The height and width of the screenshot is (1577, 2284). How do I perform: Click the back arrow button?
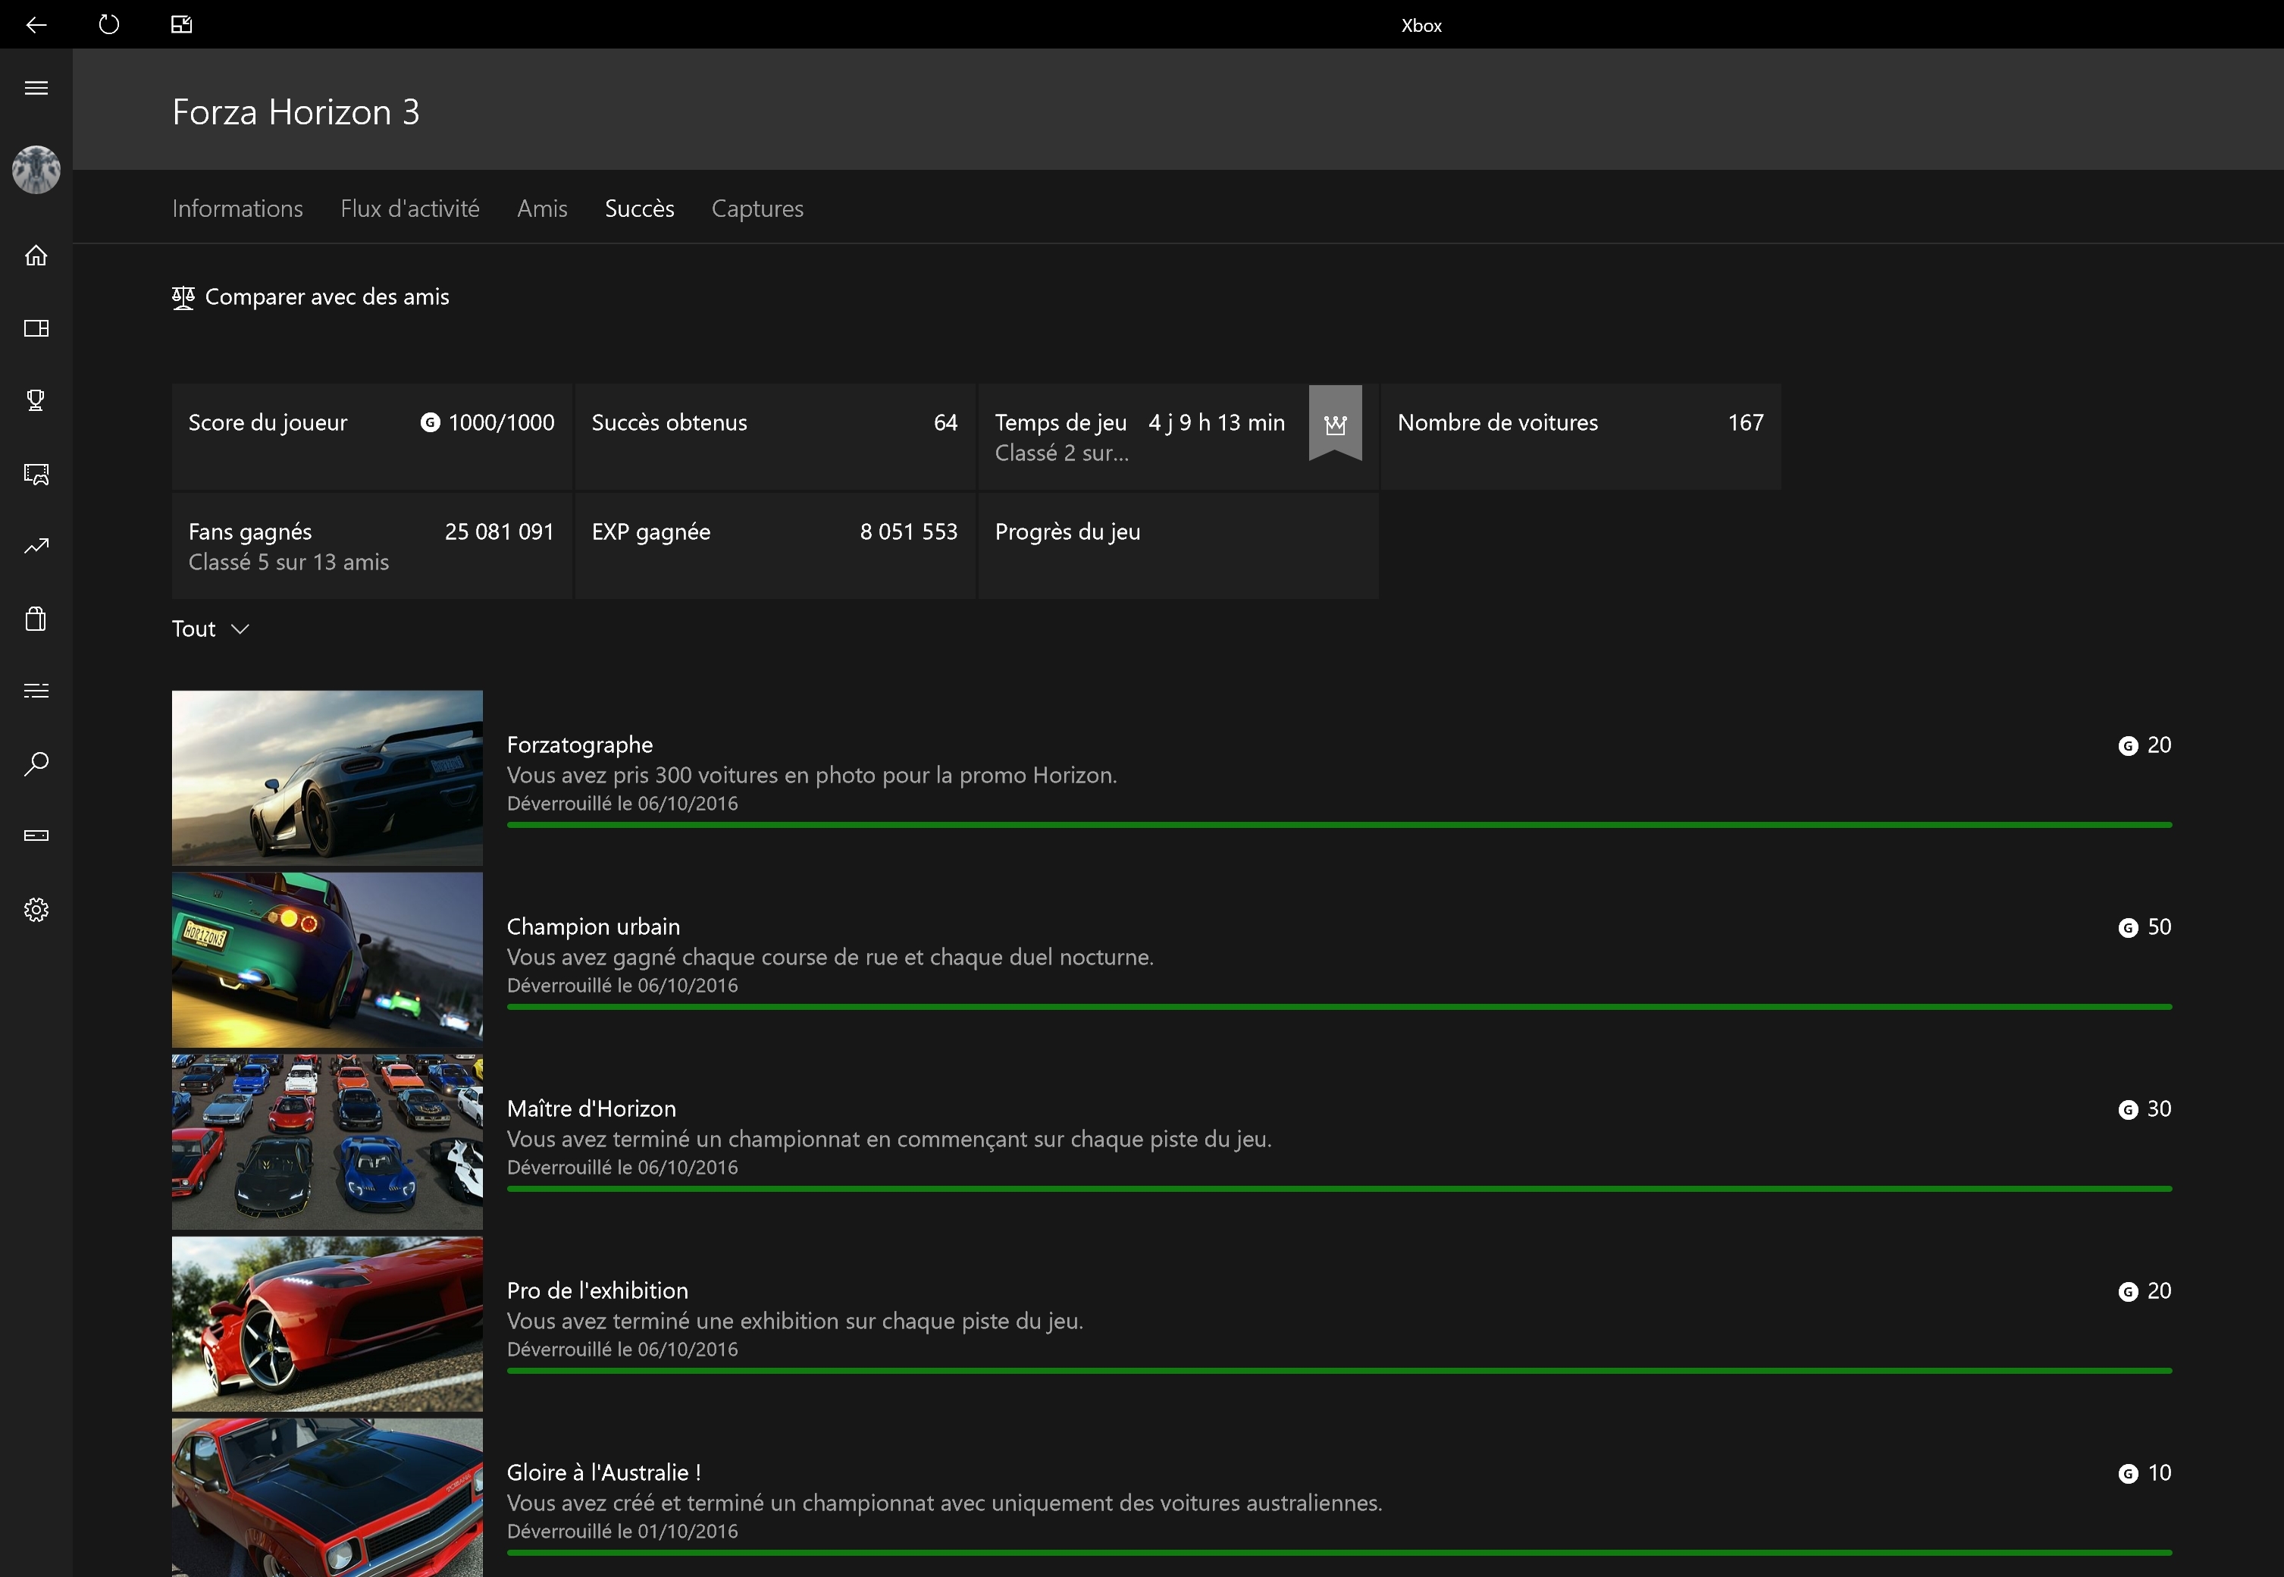36,25
